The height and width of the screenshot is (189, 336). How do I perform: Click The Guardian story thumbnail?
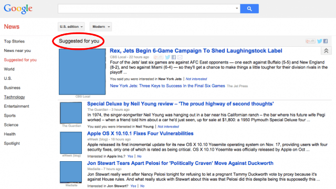[x=71, y=113]
